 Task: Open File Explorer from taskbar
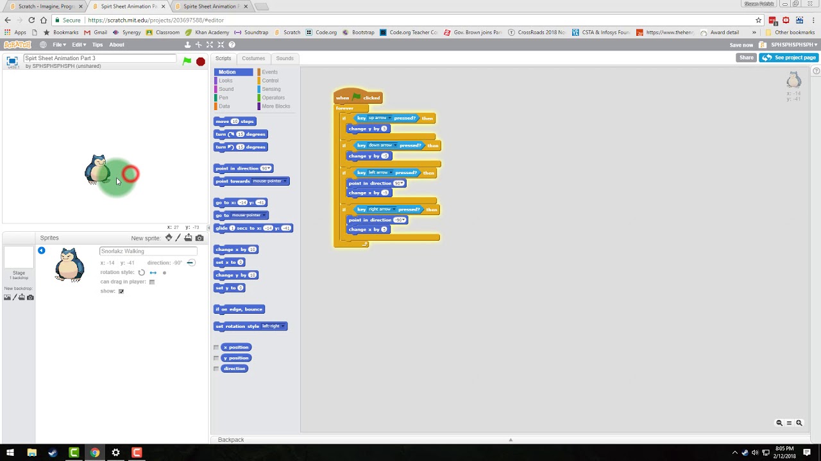coord(31,453)
